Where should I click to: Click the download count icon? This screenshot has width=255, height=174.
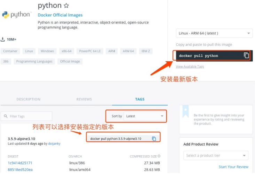click(2, 40)
